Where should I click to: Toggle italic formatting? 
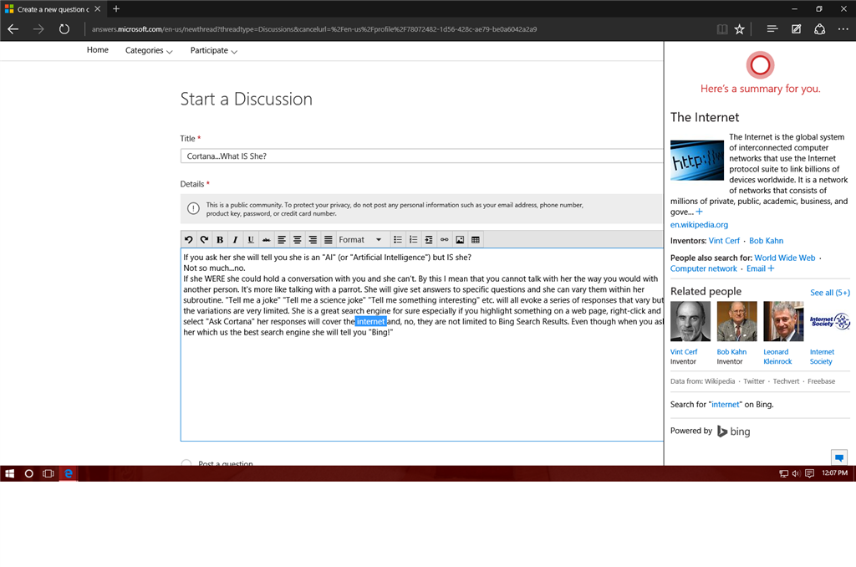coord(235,239)
